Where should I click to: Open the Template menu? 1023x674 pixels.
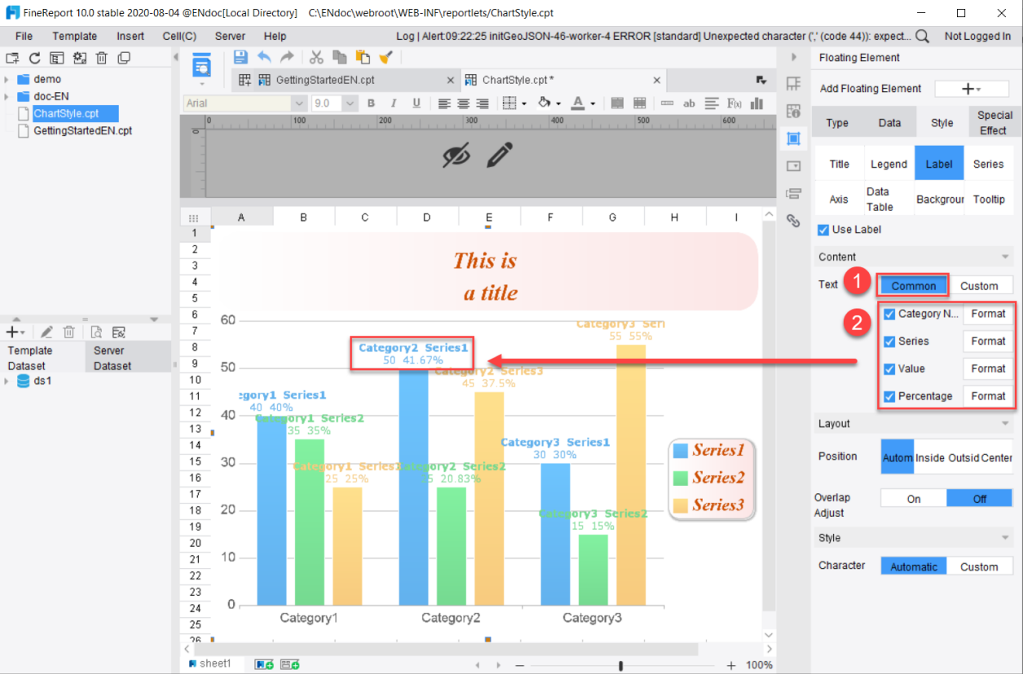pyautogui.click(x=75, y=36)
